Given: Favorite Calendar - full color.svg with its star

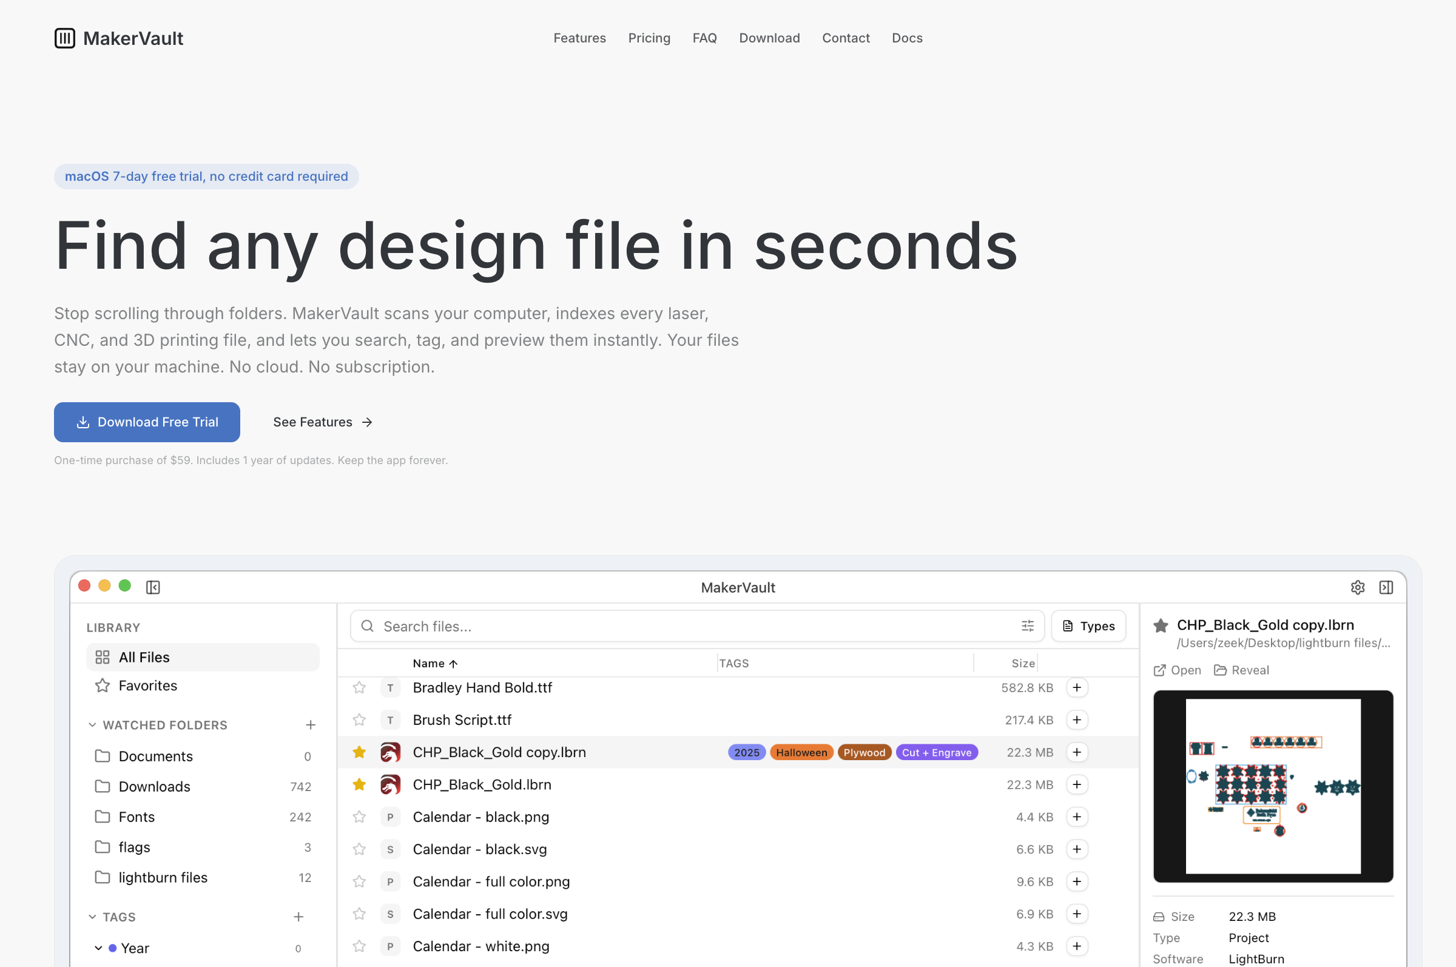Looking at the screenshot, I should 360,914.
